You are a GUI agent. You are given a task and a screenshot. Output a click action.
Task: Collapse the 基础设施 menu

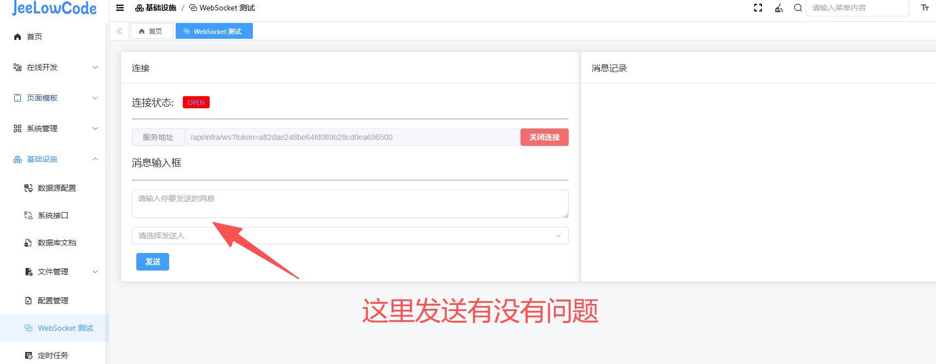tap(55, 159)
